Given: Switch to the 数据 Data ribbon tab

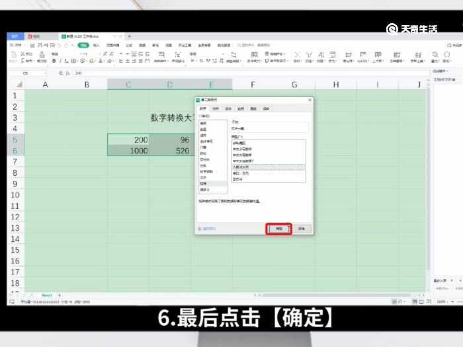Looking at the screenshot, I should tap(142, 45).
